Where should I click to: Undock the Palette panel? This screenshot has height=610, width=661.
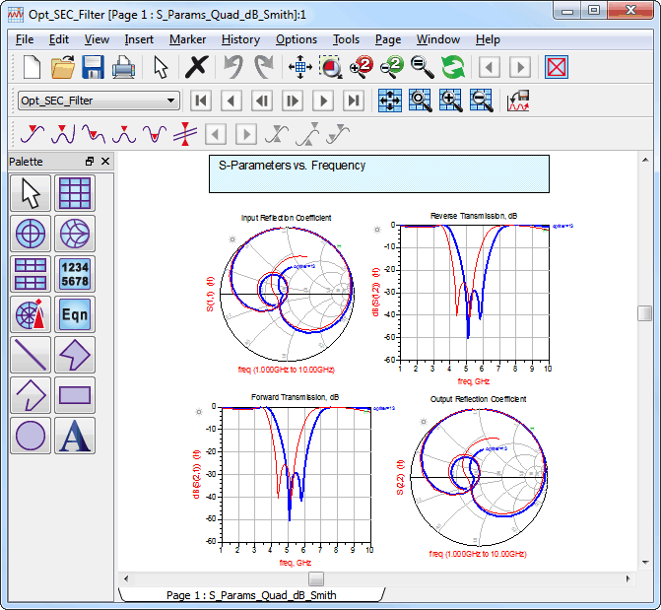pyautogui.click(x=90, y=162)
